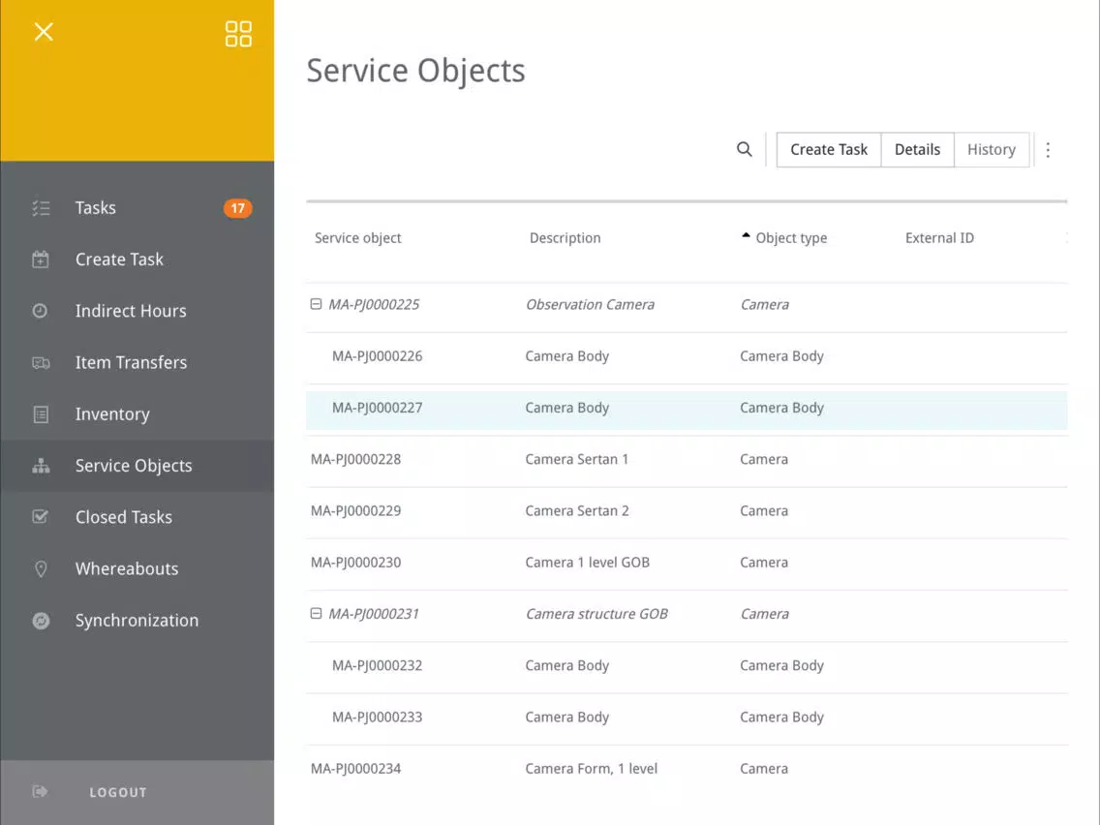The height and width of the screenshot is (825, 1100).
Task: Open the three-dot more options menu
Action: point(1048,149)
